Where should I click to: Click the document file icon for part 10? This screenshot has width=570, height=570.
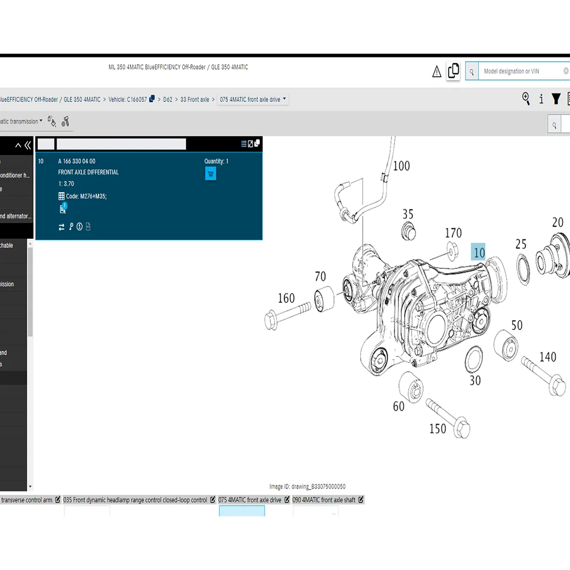(88, 226)
